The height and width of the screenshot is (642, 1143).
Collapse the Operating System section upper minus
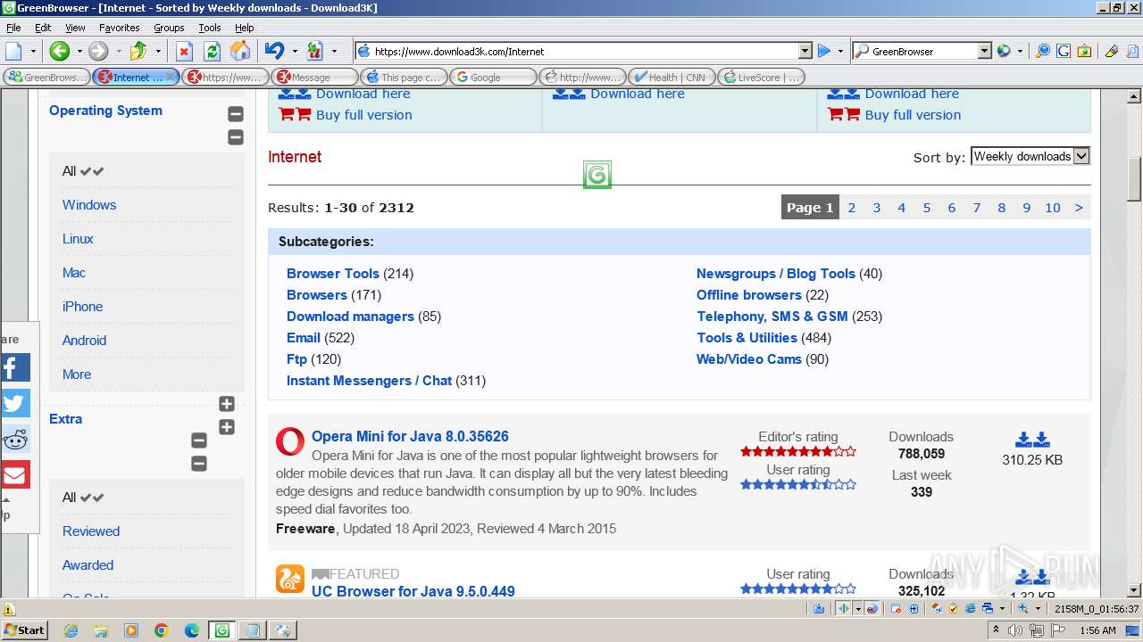click(236, 114)
